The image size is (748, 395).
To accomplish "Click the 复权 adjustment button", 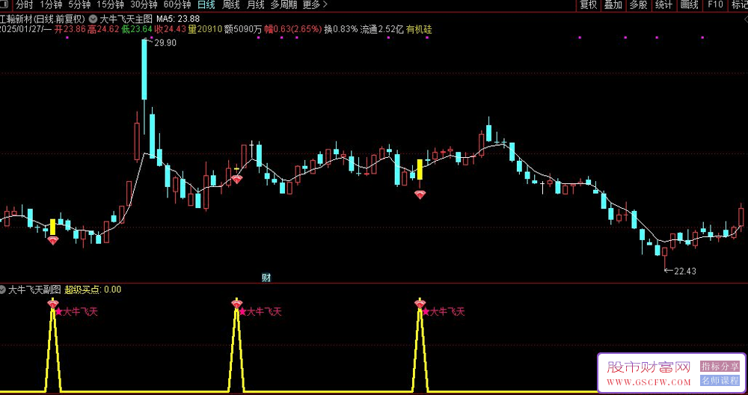I will click(x=588, y=5).
